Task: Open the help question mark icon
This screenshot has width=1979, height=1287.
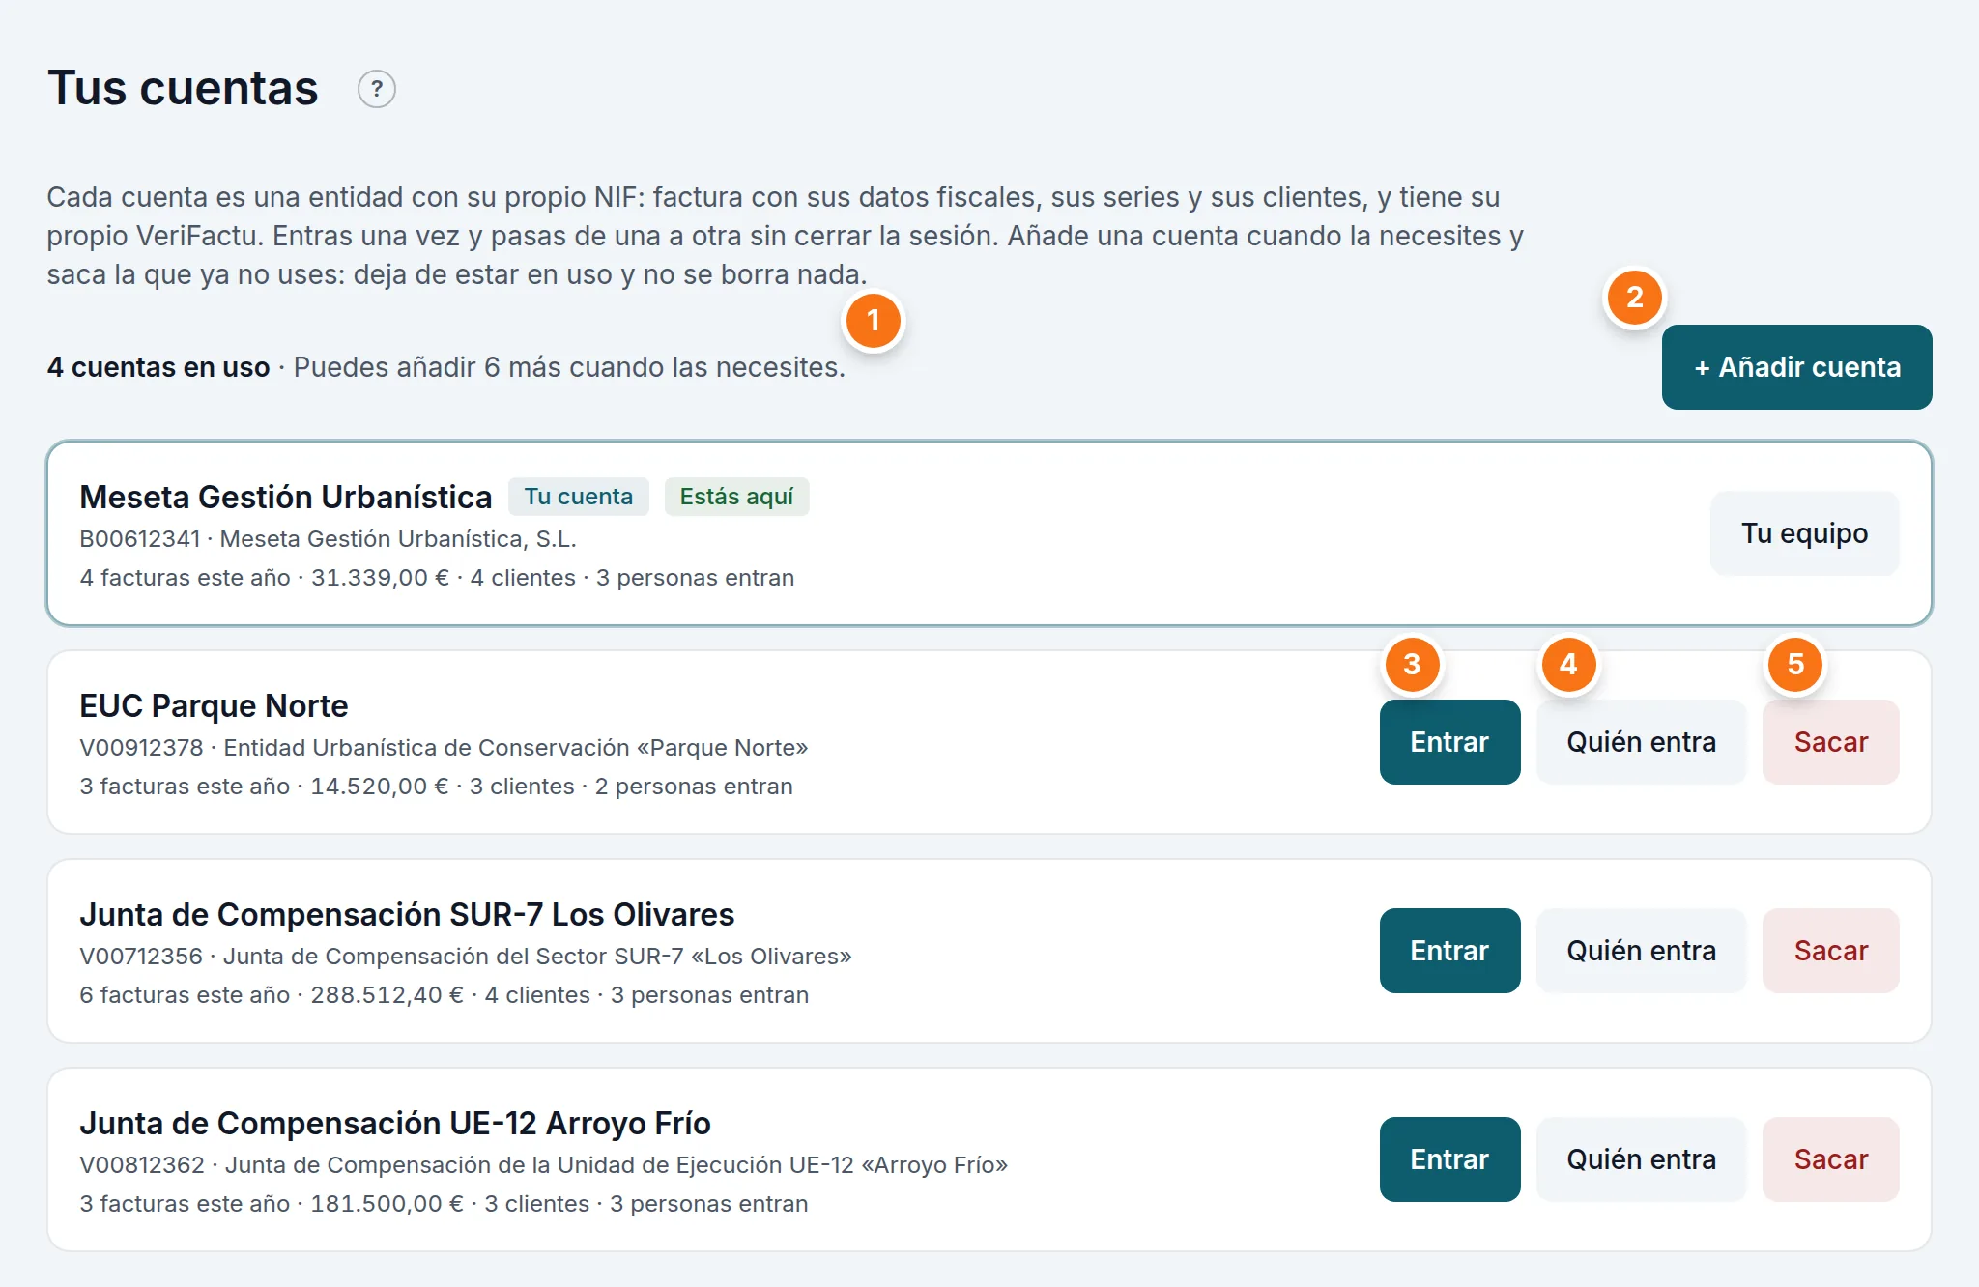Action: (x=377, y=89)
